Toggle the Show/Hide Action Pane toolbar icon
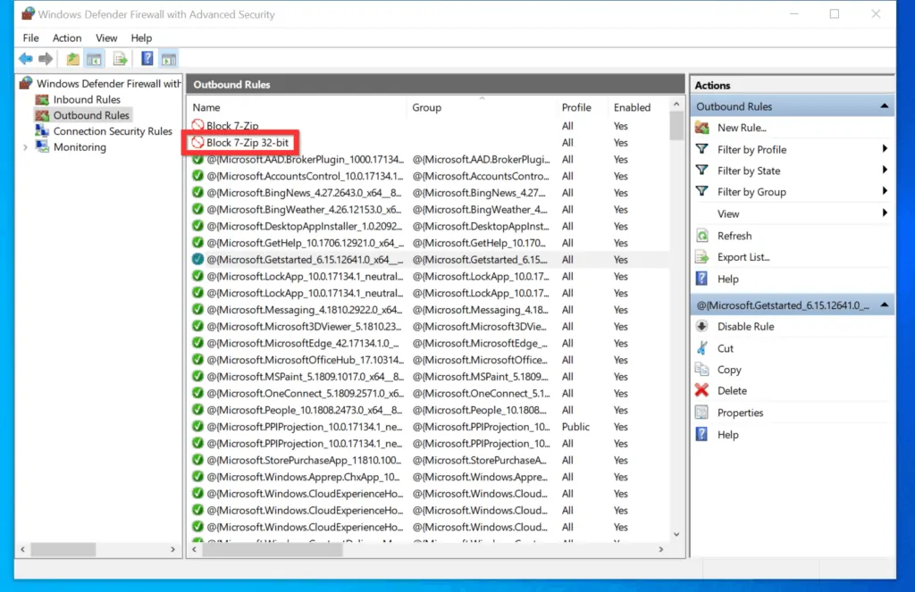 (168, 58)
